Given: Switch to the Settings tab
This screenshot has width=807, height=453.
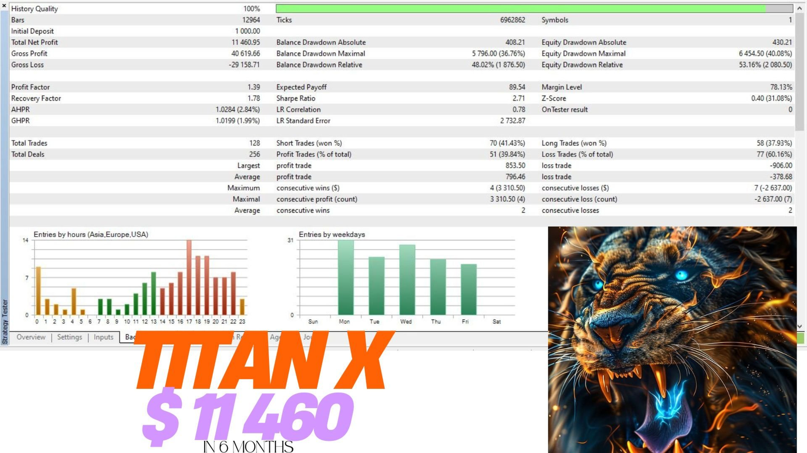Looking at the screenshot, I should click(70, 337).
